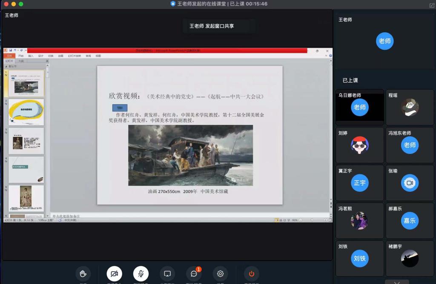Open the undo dropdown arrow in PowerPoint
The height and width of the screenshot is (284, 436).
point(17,50)
